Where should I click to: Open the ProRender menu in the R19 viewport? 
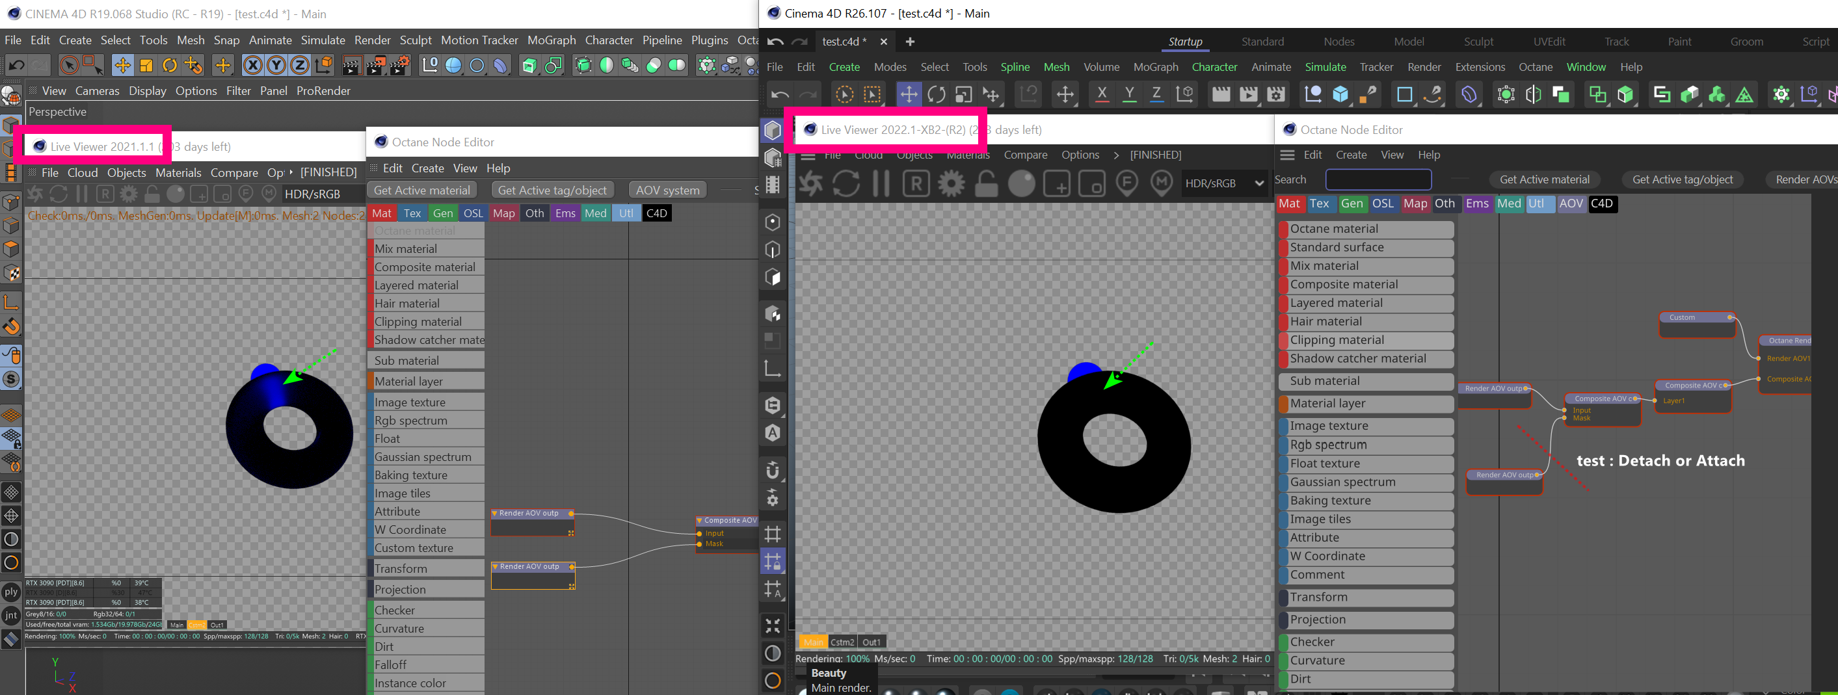click(323, 90)
